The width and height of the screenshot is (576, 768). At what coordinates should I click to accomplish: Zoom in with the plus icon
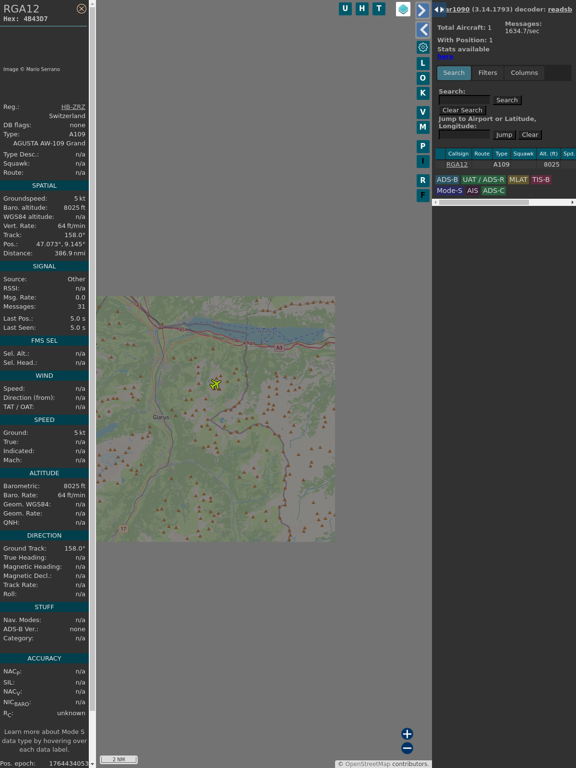point(407,733)
